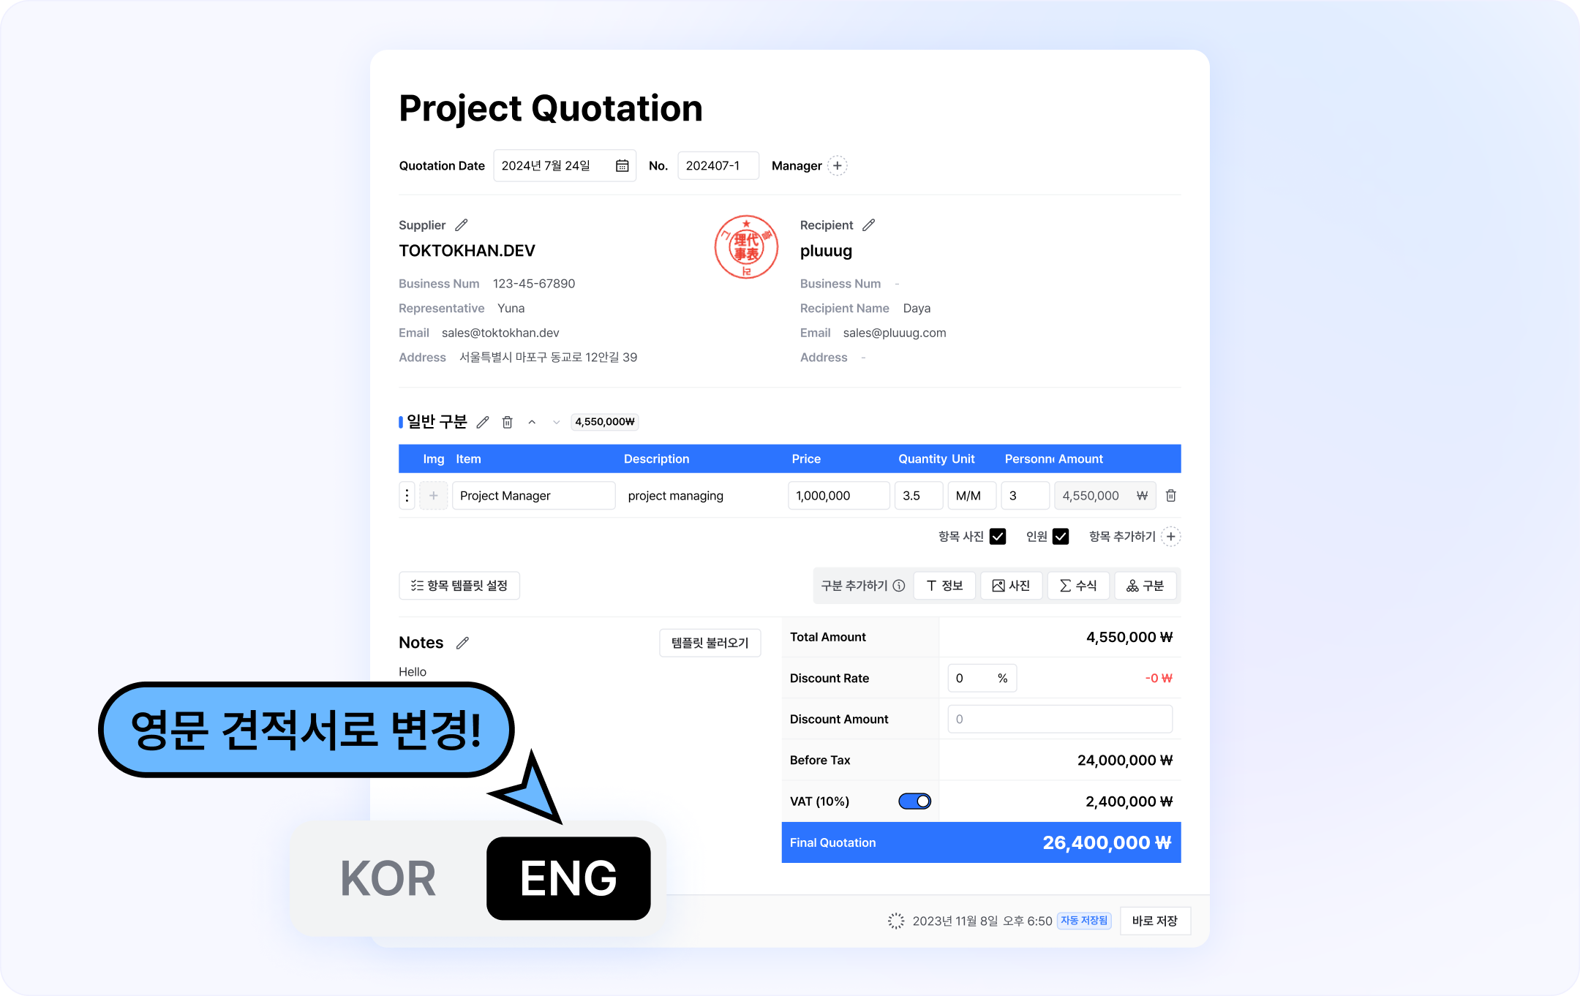Add a Manager with the plus icon

click(838, 166)
